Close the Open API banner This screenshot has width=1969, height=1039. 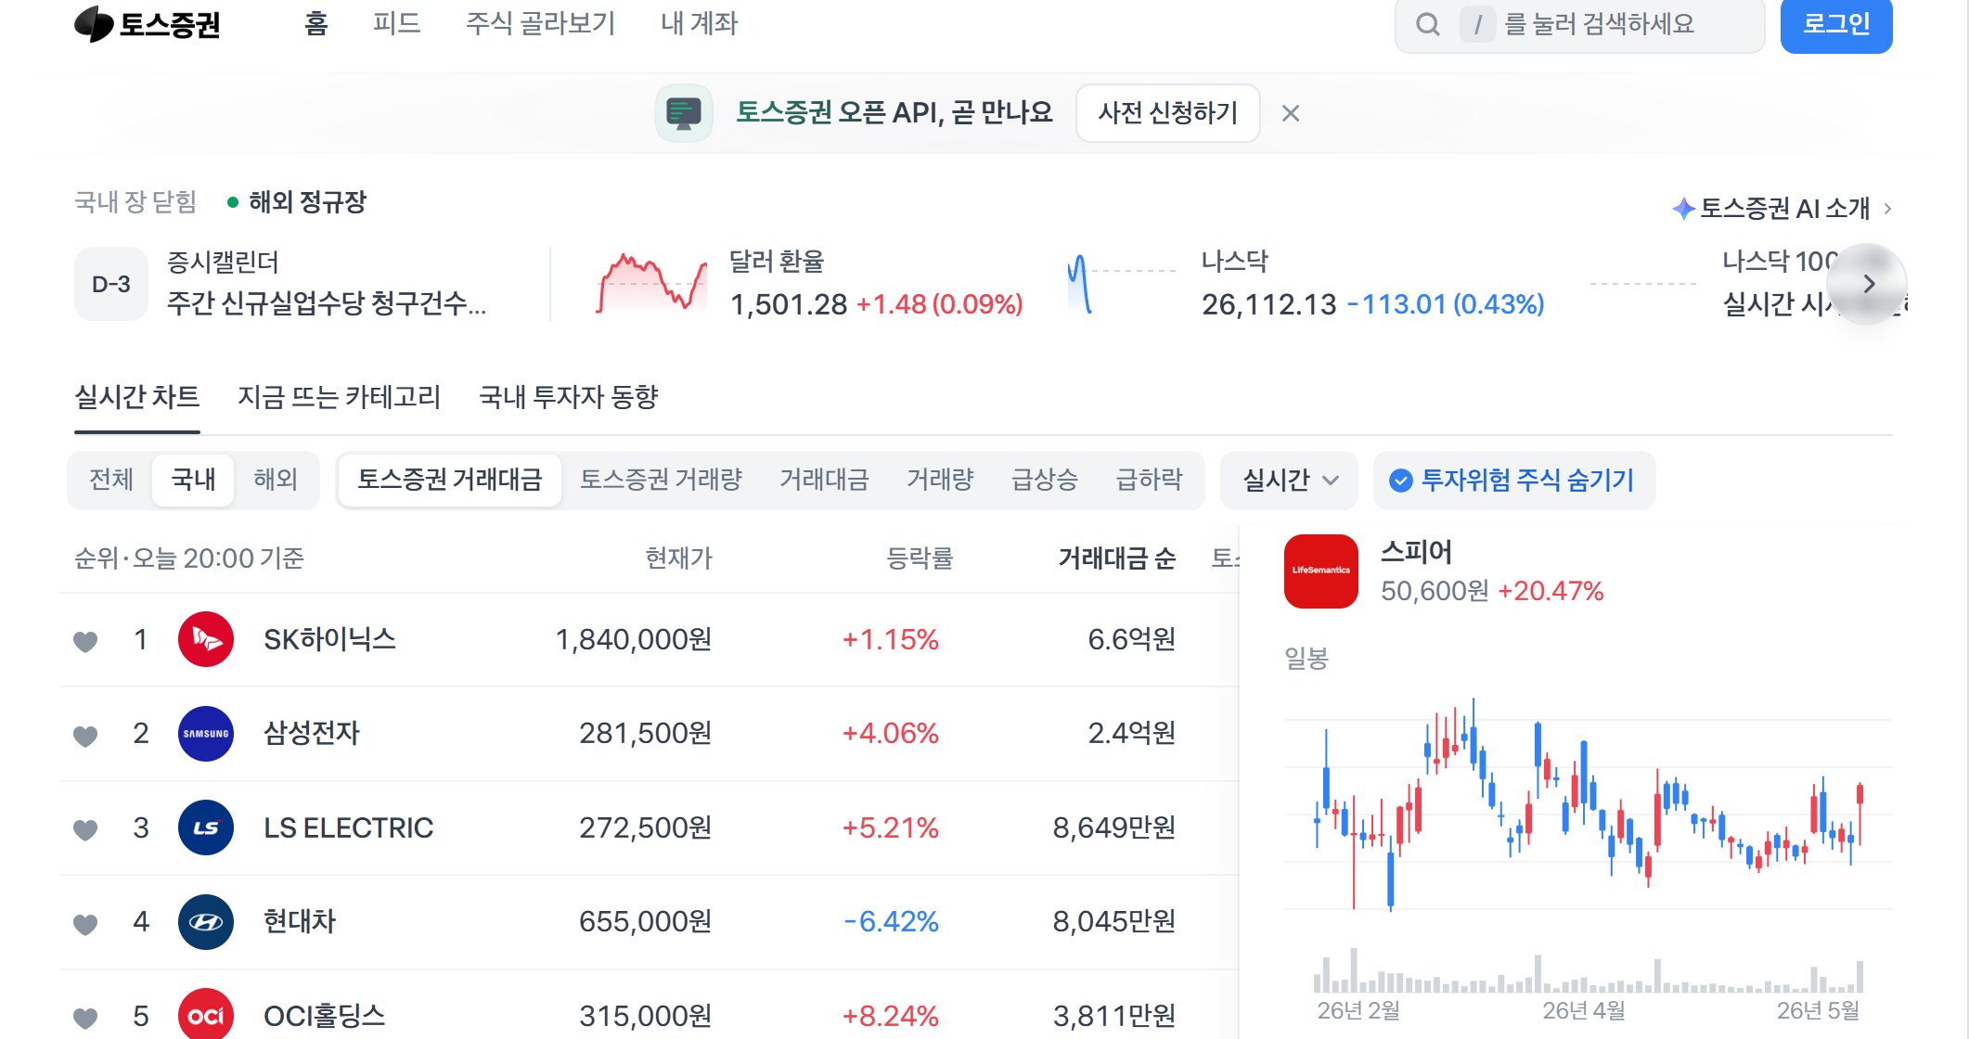pyautogui.click(x=1290, y=113)
